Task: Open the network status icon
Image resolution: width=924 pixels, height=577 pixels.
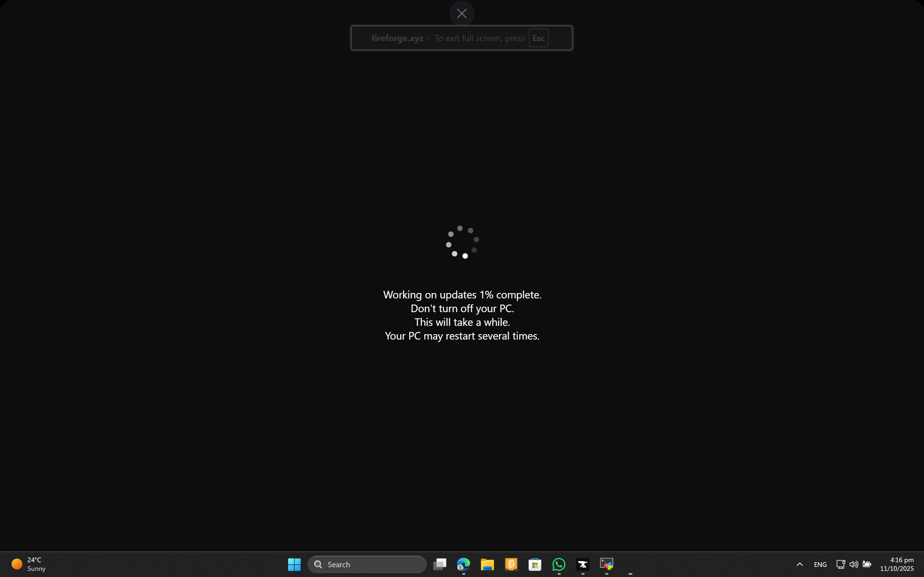Action: click(840, 564)
